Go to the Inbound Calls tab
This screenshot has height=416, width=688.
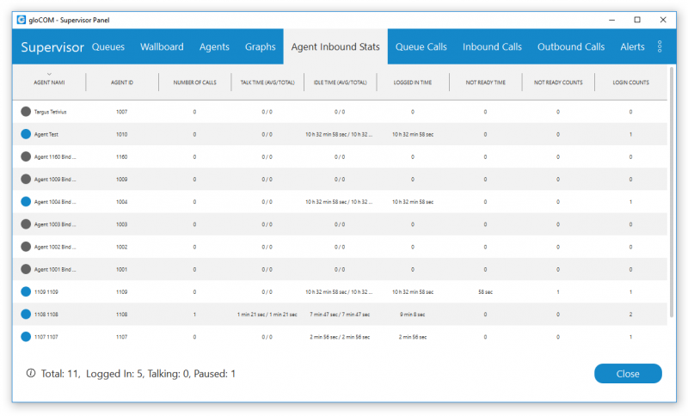492,47
